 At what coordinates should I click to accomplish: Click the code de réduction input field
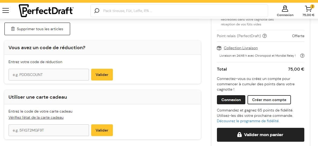pyautogui.click(x=49, y=75)
